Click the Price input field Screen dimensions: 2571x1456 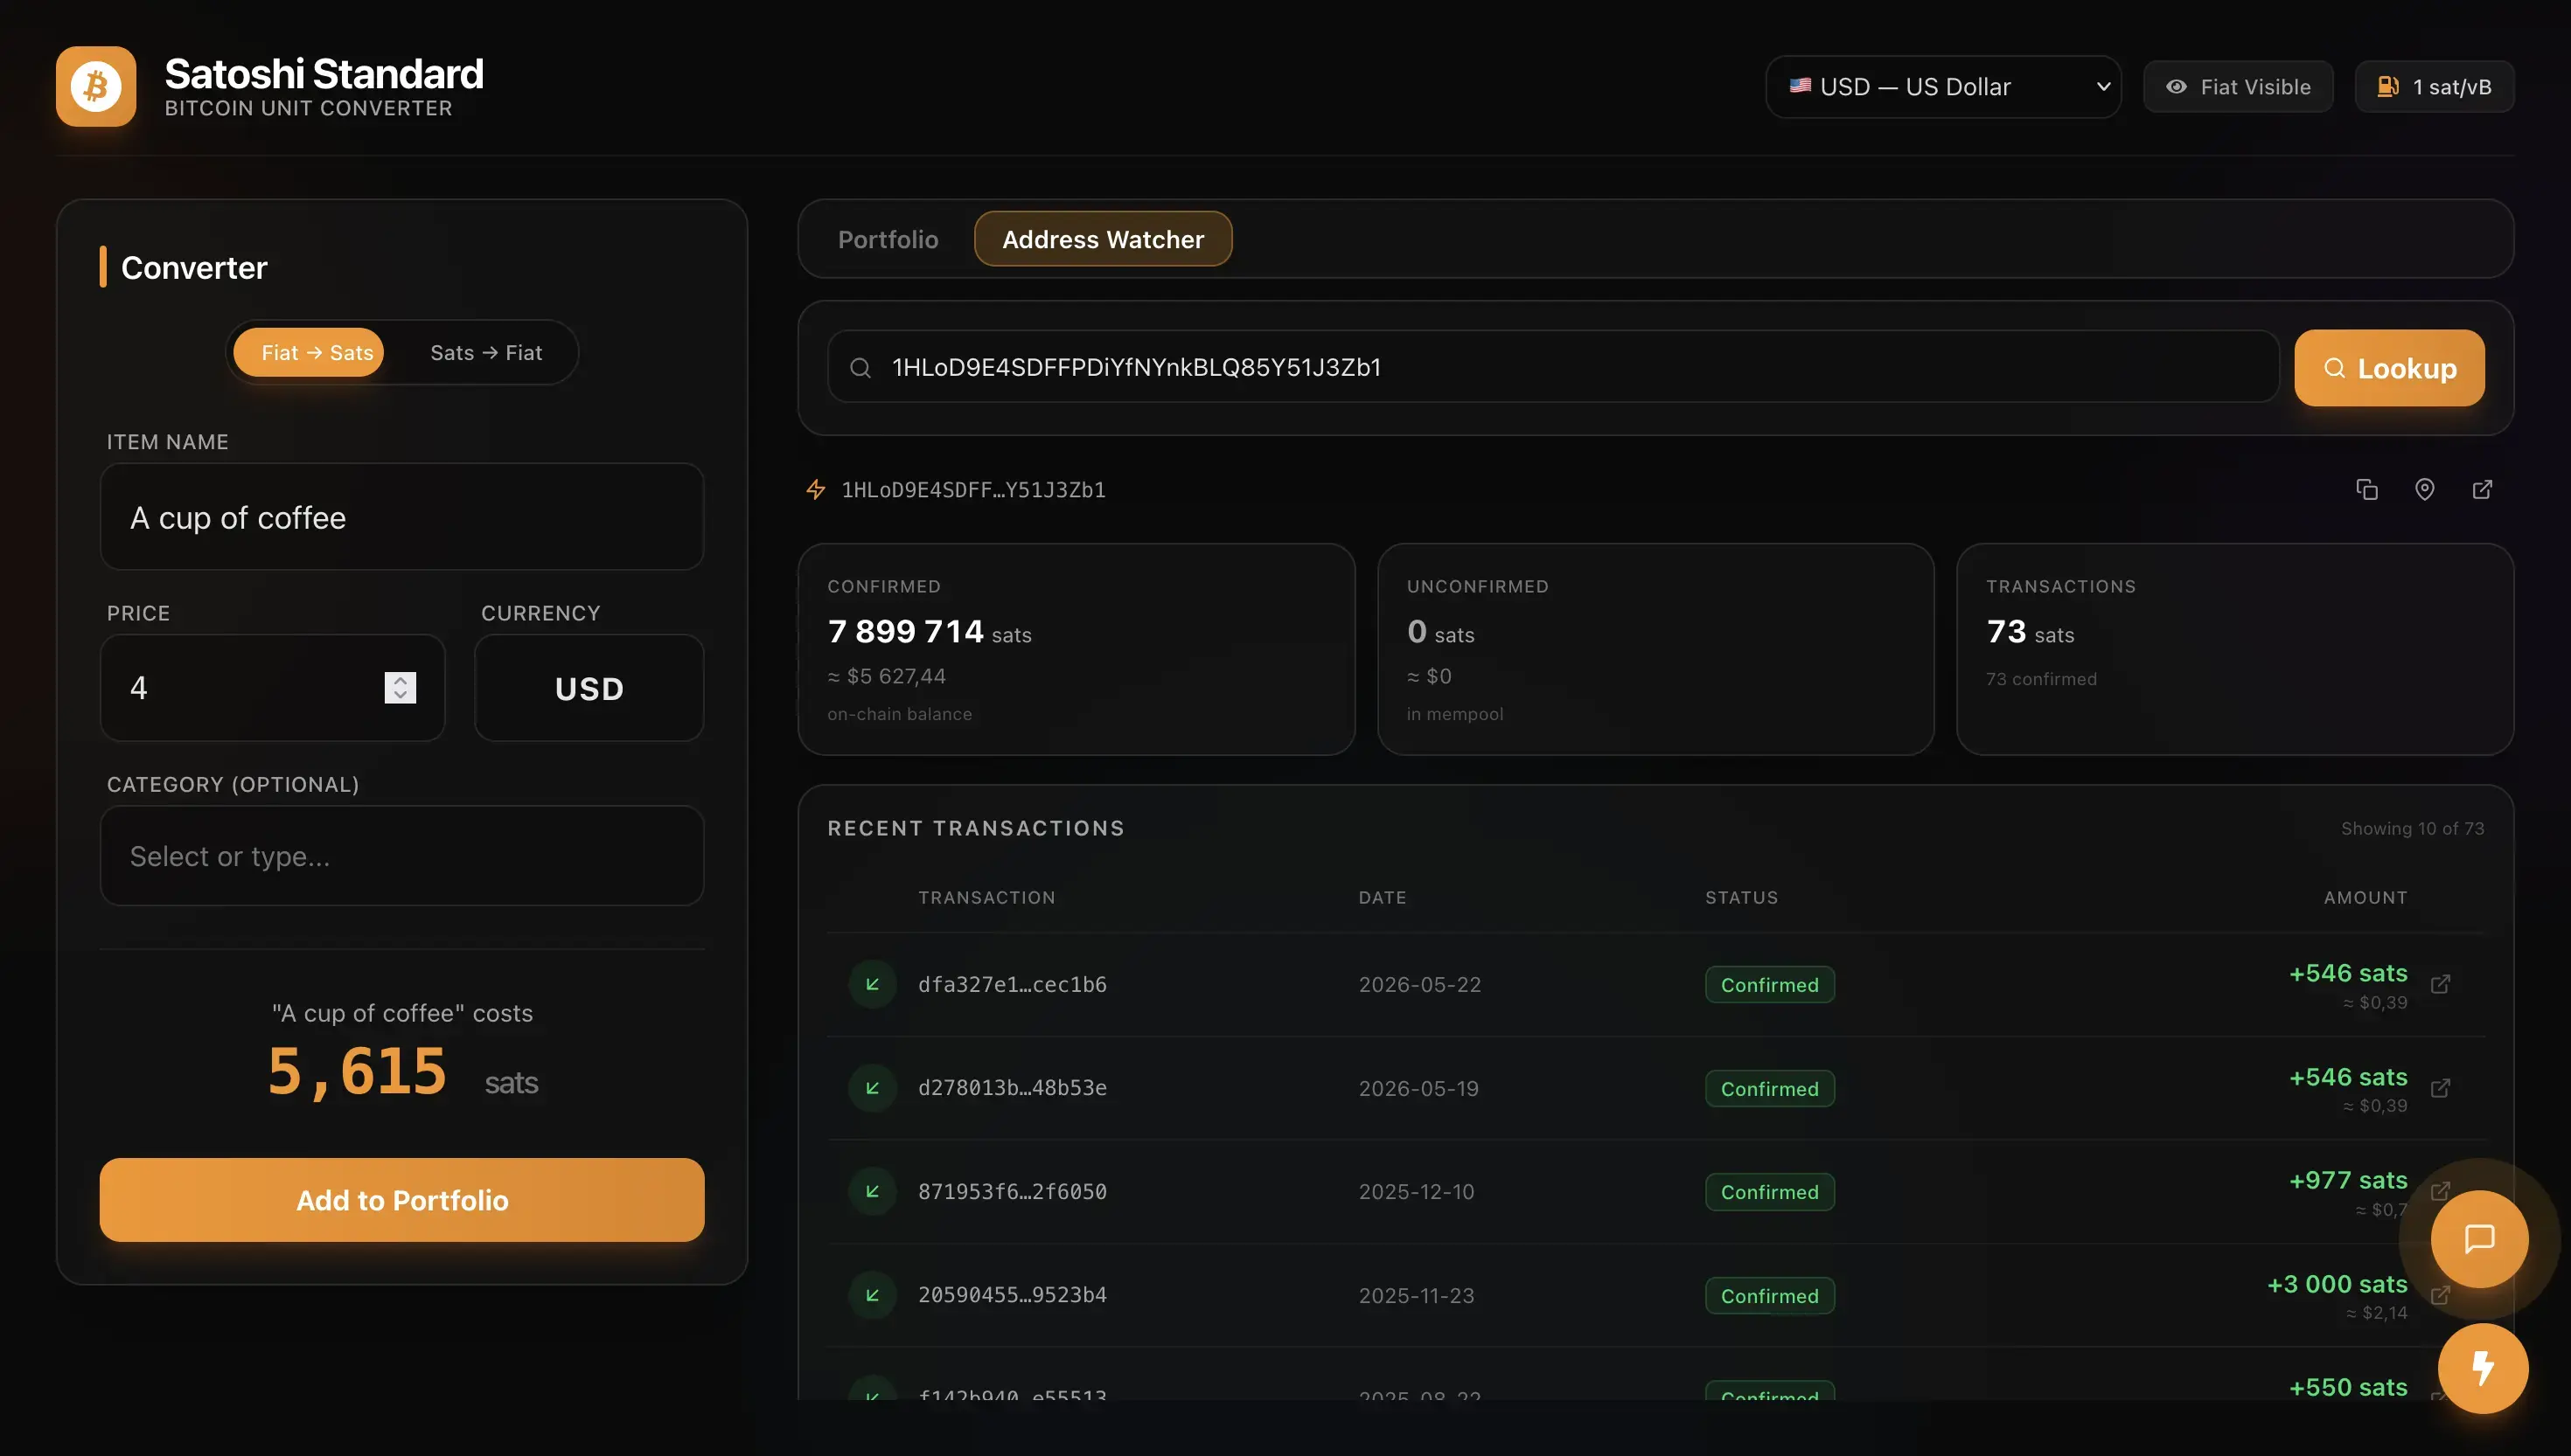[x=272, y=688]
